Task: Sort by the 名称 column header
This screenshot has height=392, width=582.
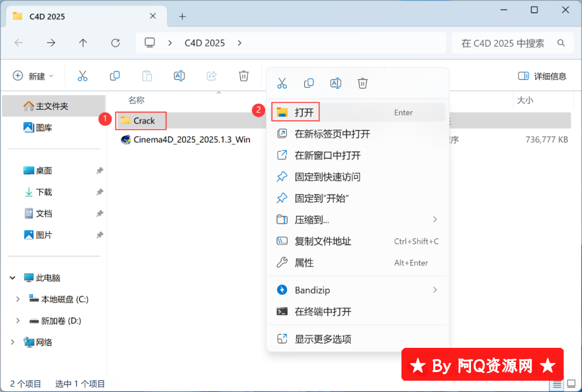Action: point(136,100)
